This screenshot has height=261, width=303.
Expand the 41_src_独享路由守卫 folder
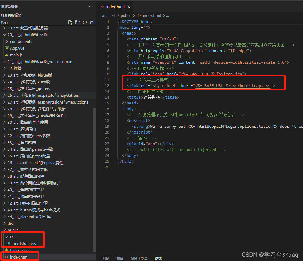click(26, 196)
